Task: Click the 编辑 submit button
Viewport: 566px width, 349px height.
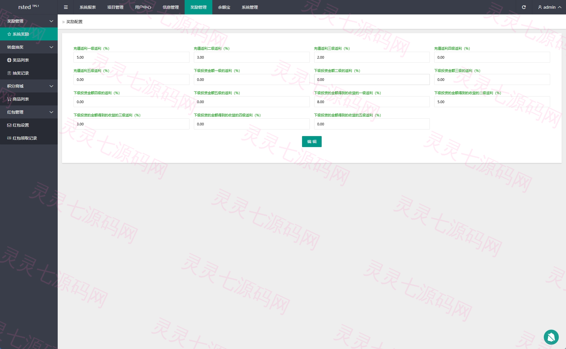Action: coord(312,142)
